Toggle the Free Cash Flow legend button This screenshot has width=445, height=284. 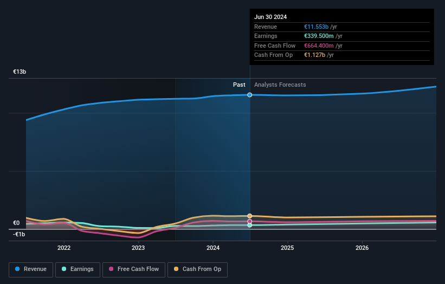pos(134,269)
